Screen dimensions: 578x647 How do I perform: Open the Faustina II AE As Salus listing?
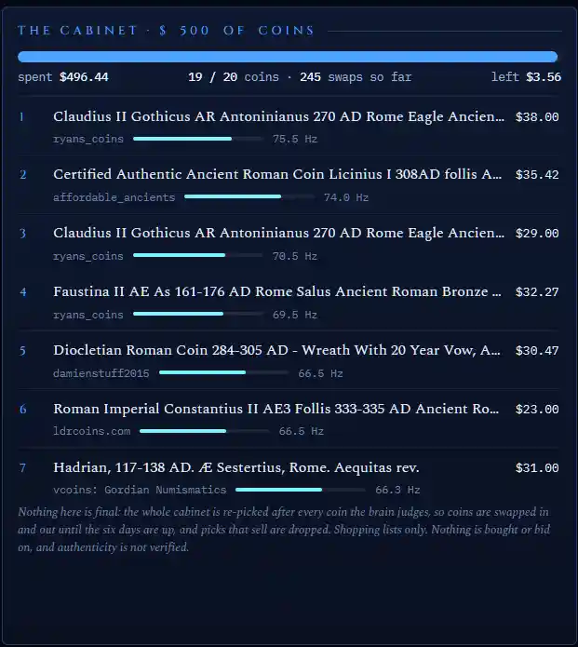[x=277, y=291]
